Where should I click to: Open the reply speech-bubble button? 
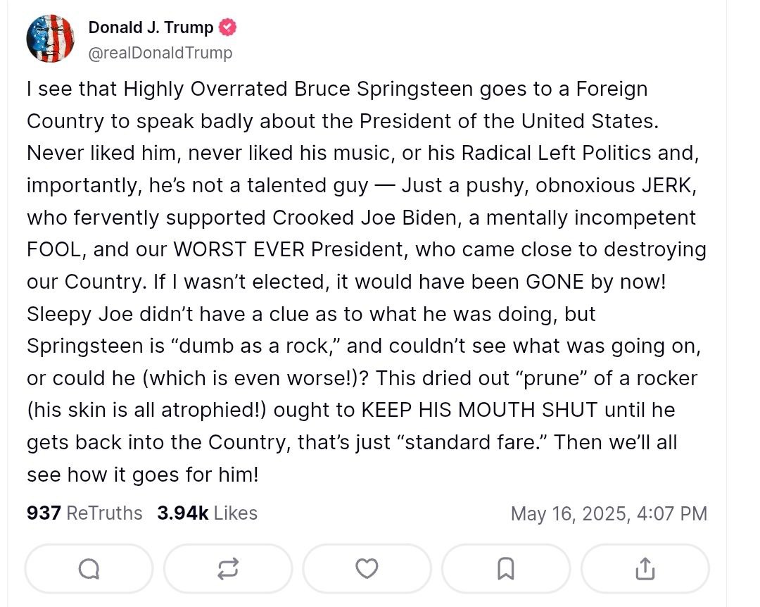pos(89,569)
